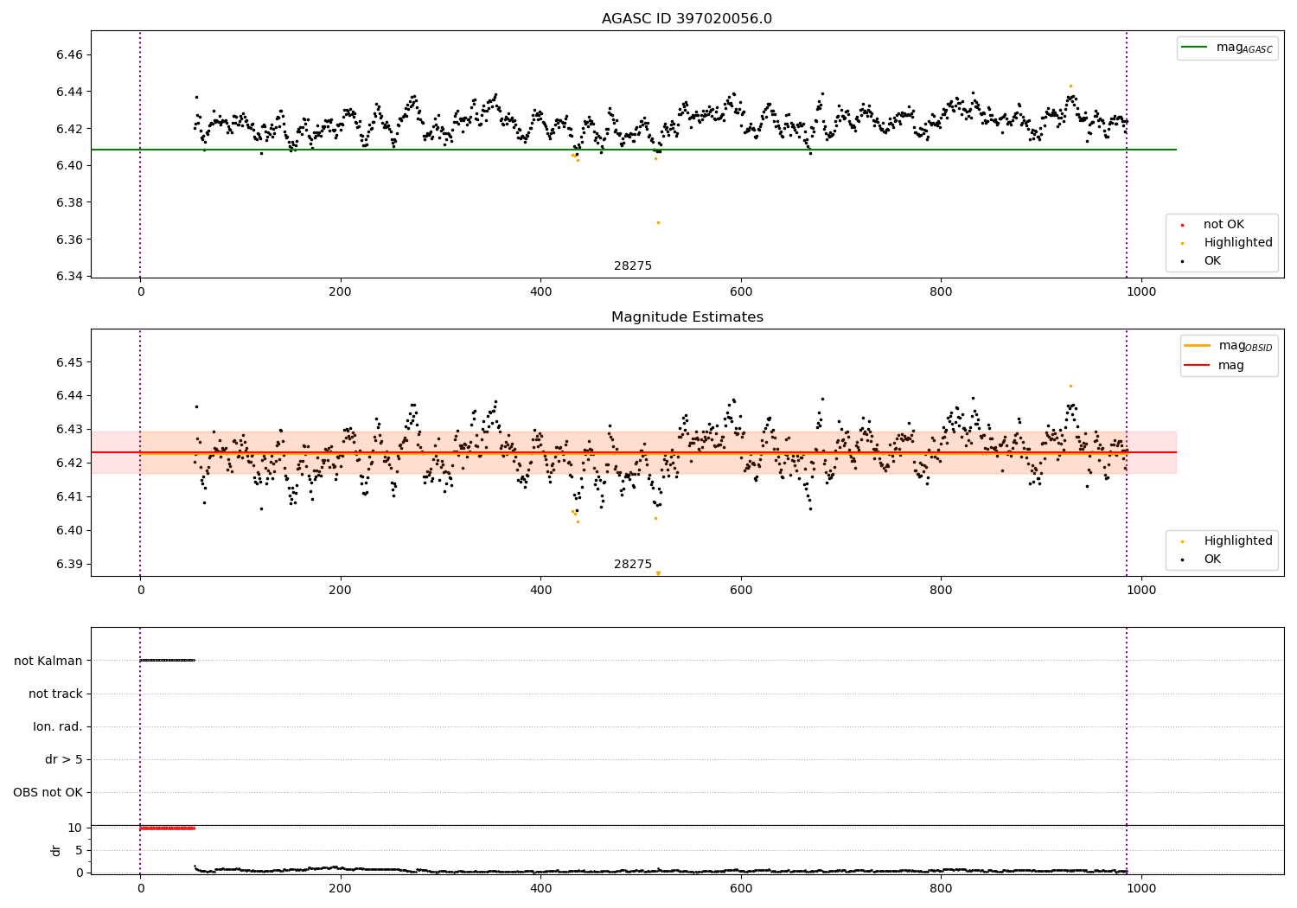
Task: Click the 'not Kalman' axis label
Action: pos(48,661)
